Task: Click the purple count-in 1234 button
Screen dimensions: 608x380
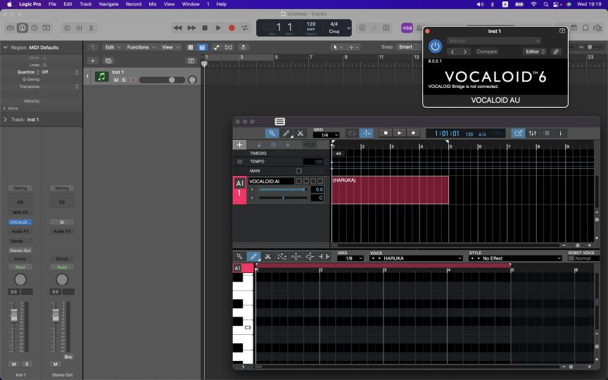Action: [407, 28]
